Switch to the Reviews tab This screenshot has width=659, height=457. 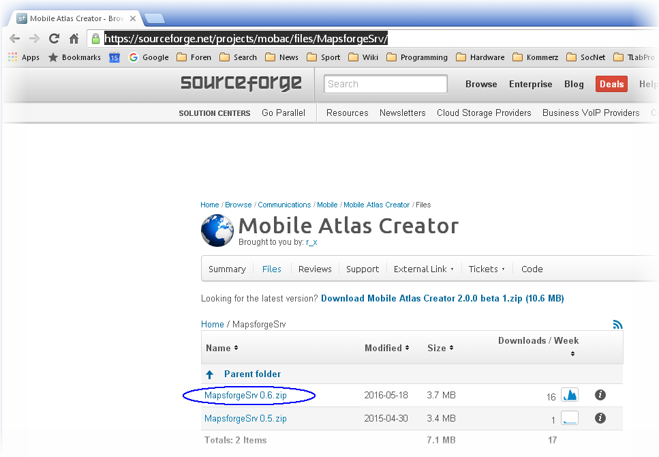click(x=315, y=269)
